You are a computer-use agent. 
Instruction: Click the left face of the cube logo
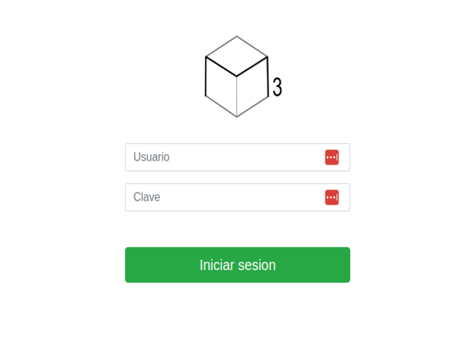(x=221, y=87)
